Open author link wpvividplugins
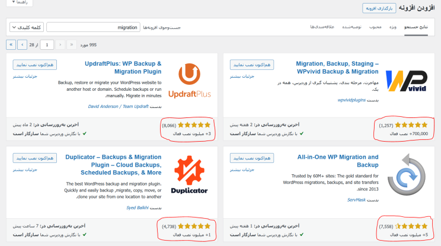 [x=351, y=100]
